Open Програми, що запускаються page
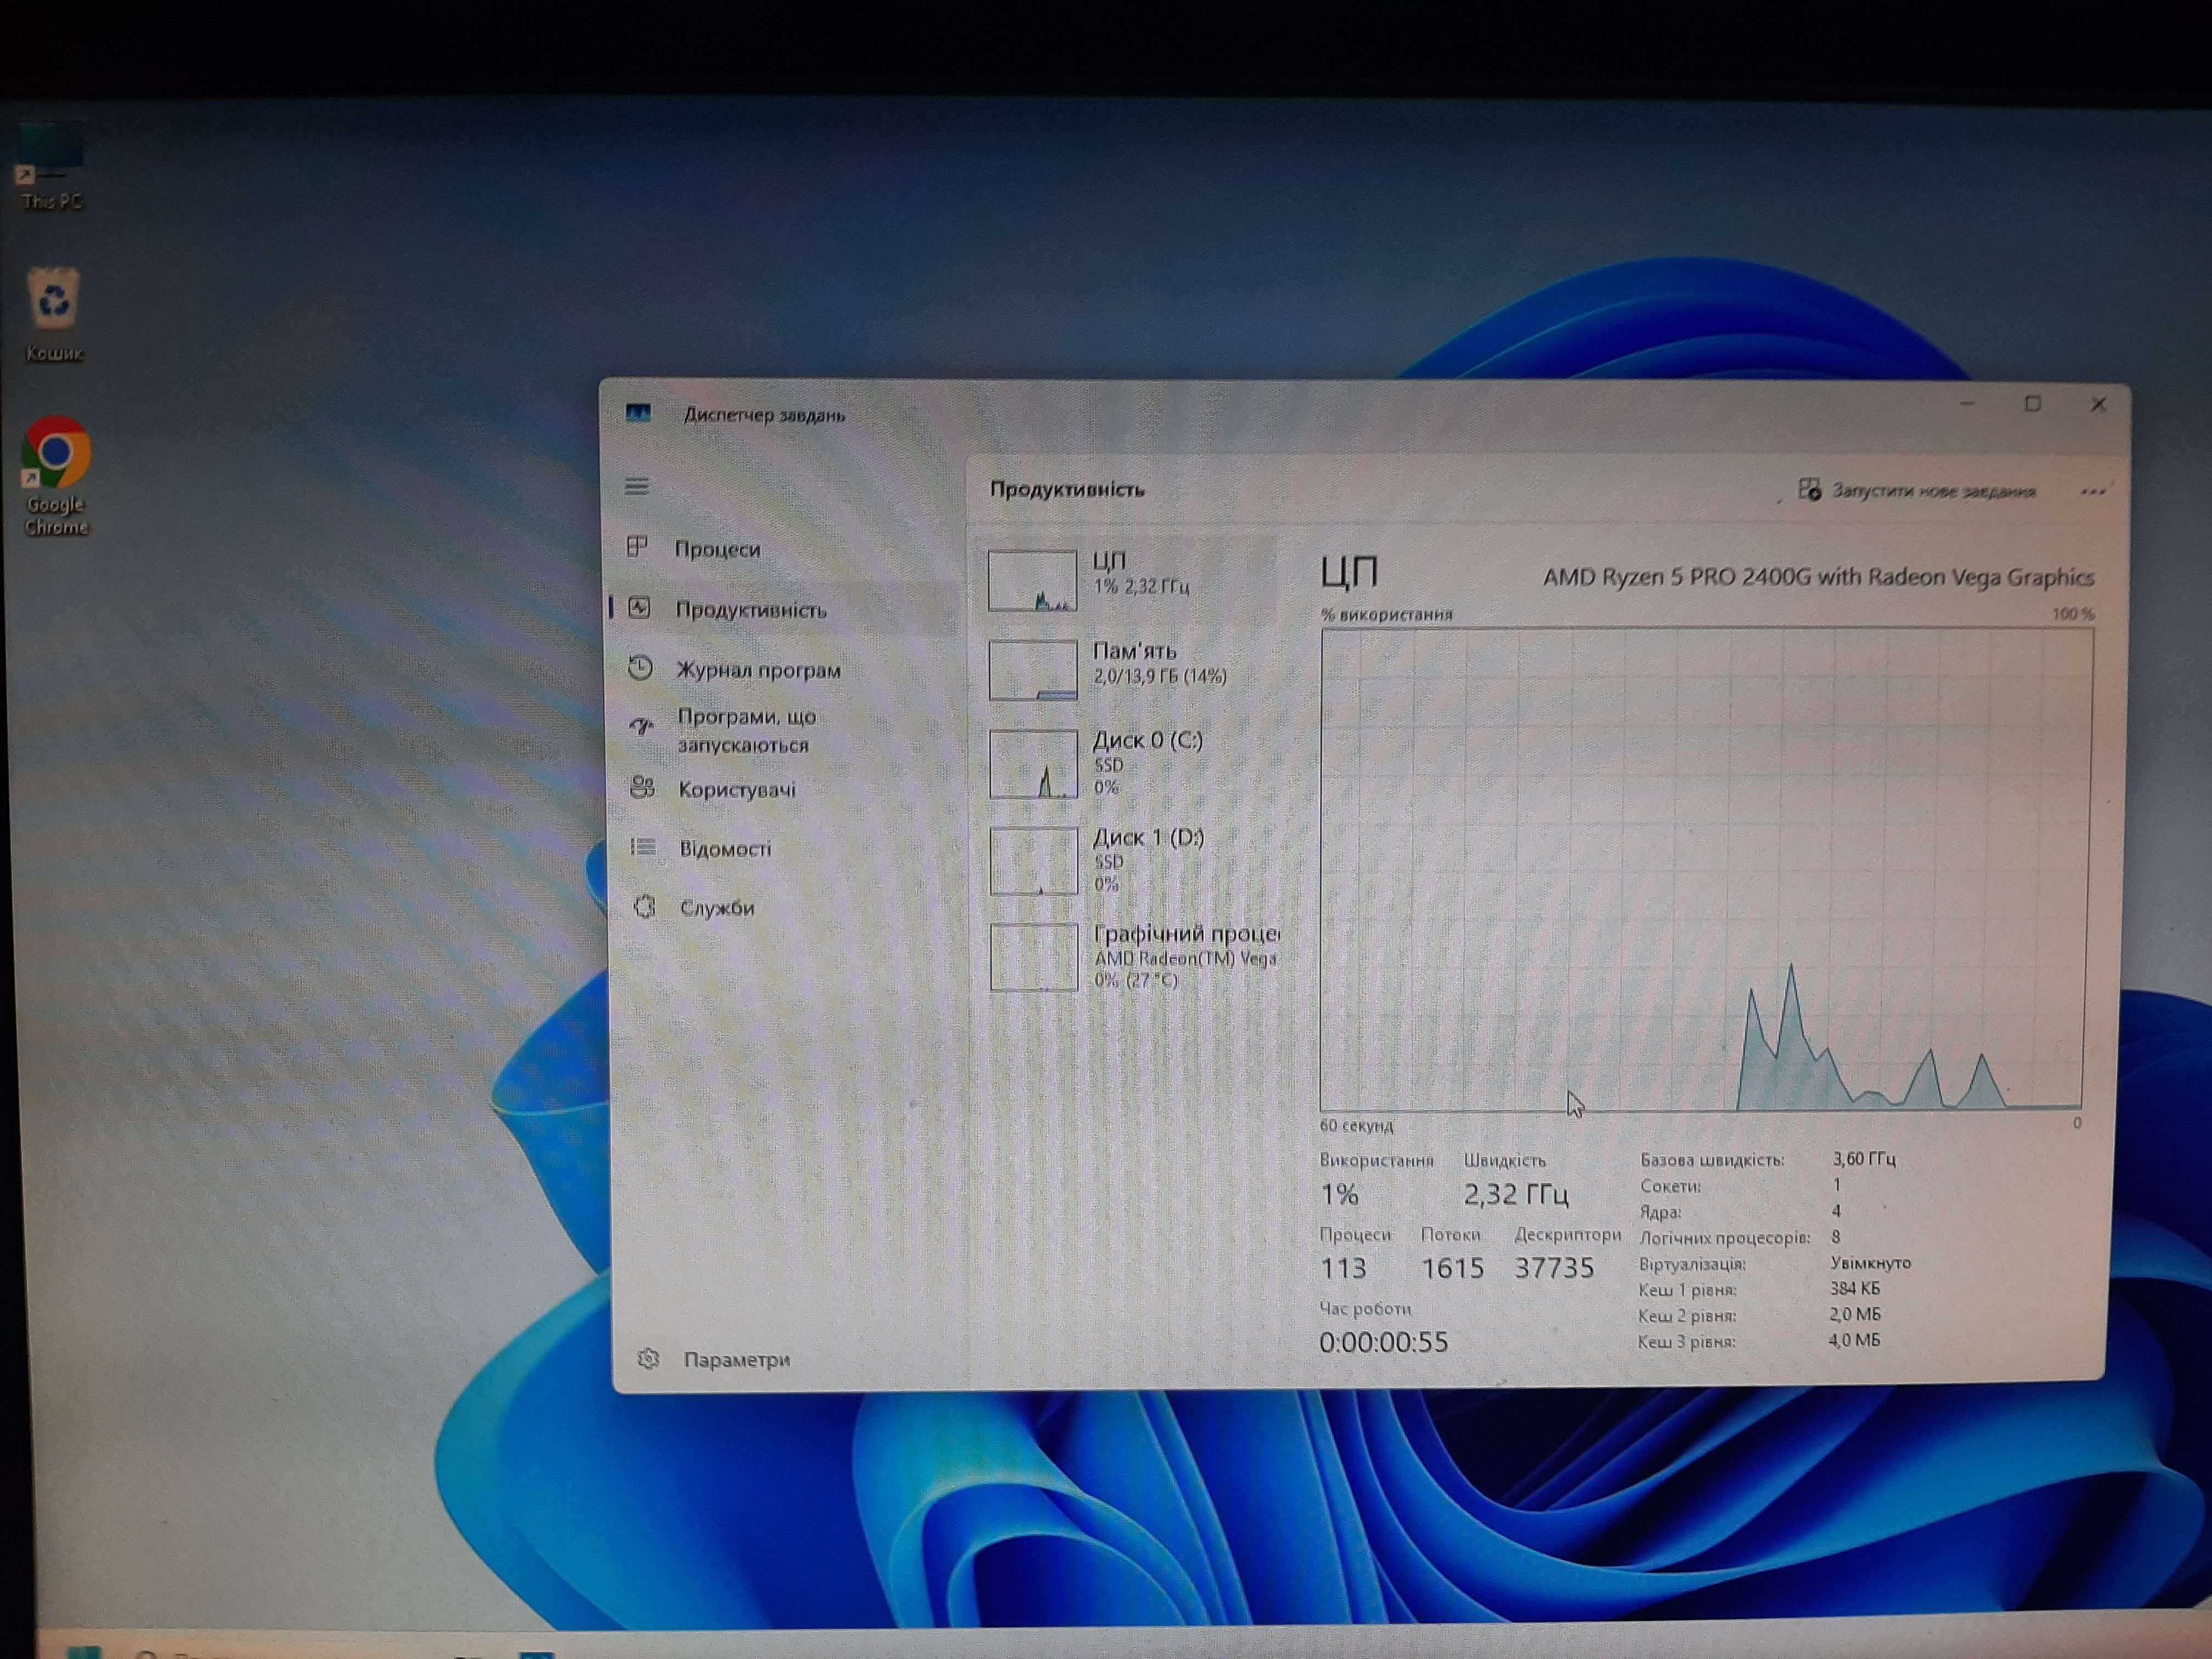The width and height of the screenshot is (2212, 1659). [784, 730]
